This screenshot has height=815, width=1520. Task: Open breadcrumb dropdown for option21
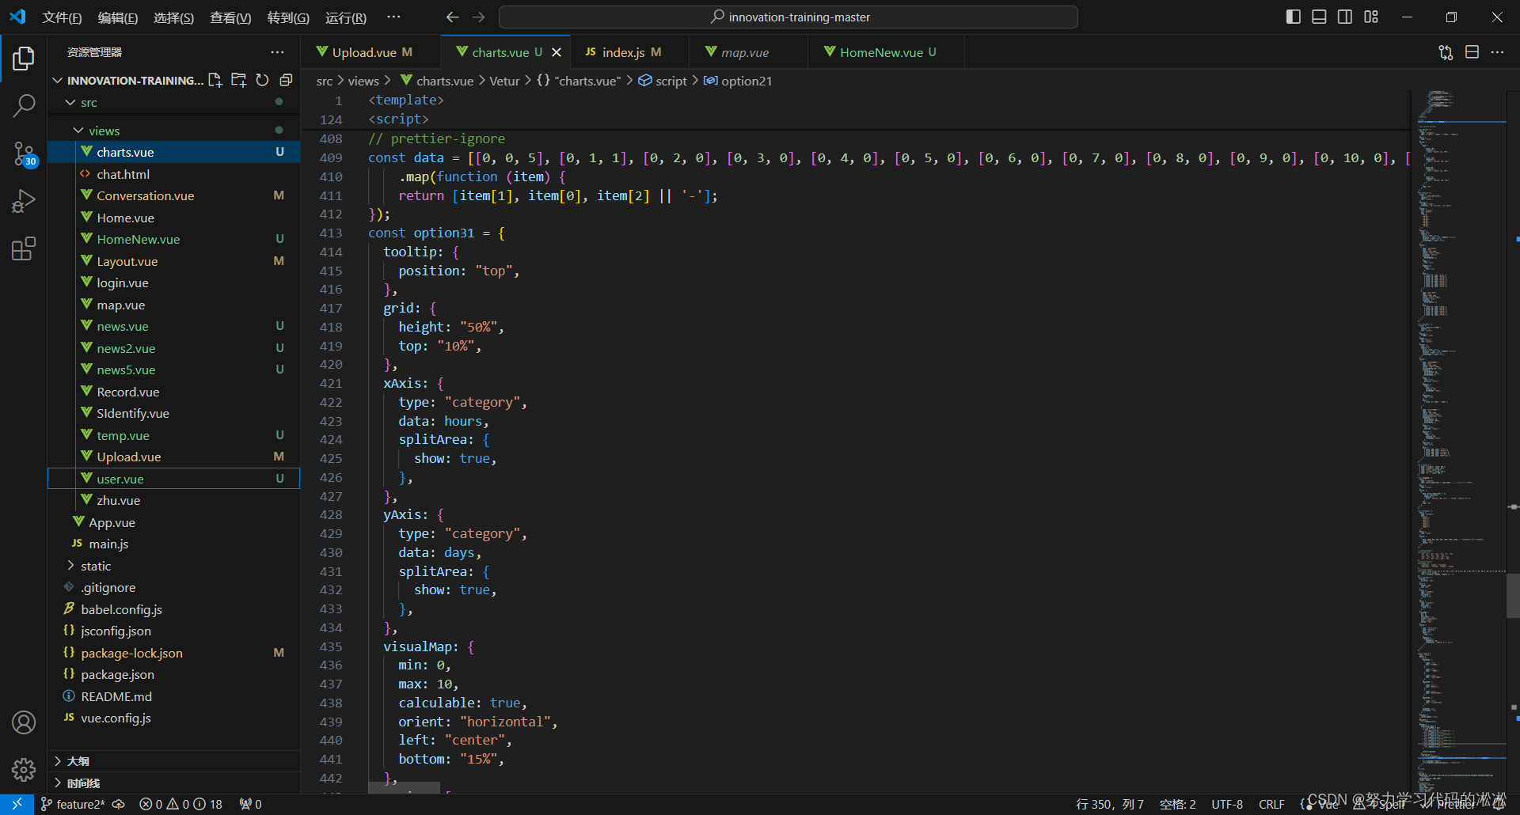click(x=737, y=81)
